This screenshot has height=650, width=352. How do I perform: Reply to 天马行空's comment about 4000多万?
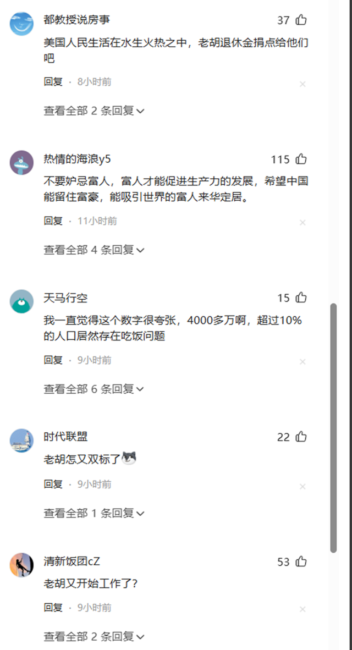point(53,360)
